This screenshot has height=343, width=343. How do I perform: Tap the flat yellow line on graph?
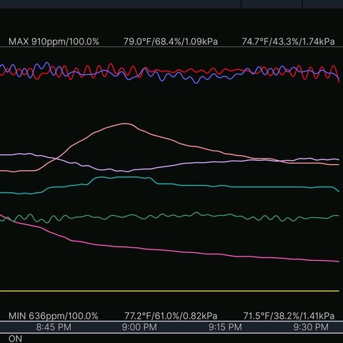[x=169, y=291]
